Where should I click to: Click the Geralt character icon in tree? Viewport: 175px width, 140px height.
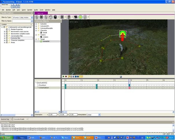tap(41, 33)
